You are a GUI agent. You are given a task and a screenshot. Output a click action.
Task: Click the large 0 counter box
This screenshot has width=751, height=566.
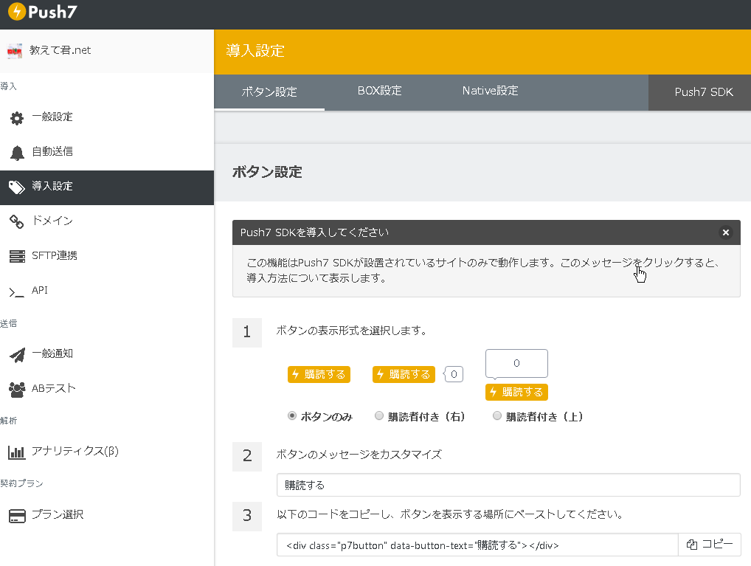(x=516, y=363)
